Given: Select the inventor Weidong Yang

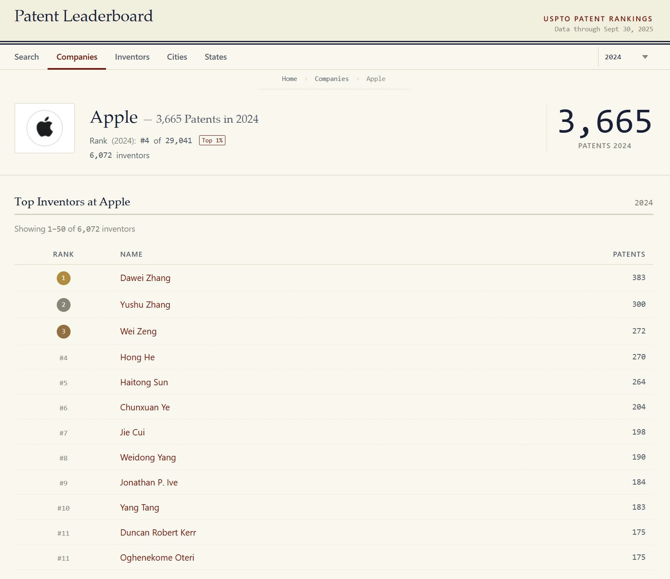Looking at the screenshot, I should 148,458.
